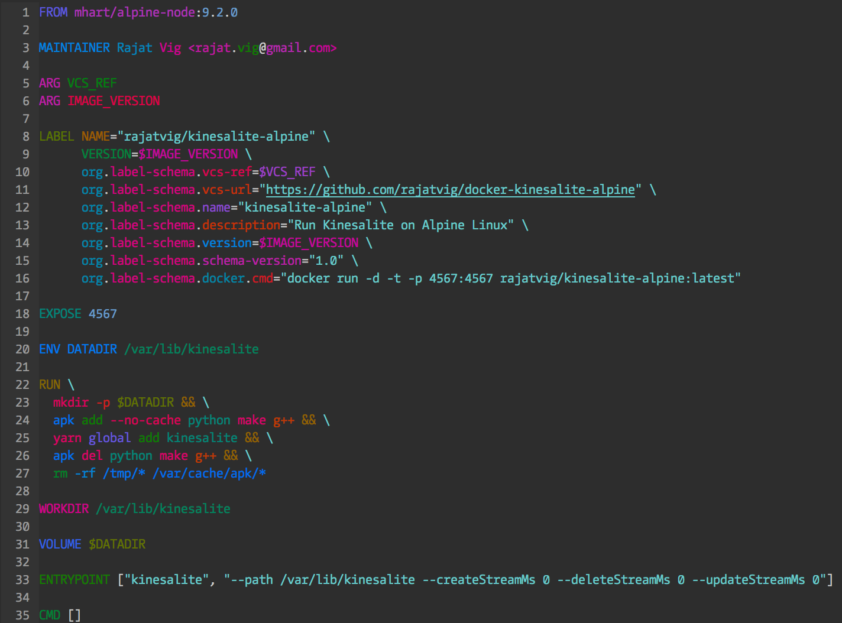This screenshot has height=623, width=842.
Task: Click the CMD keyword on line 35
Action: [x=50, y=615]
